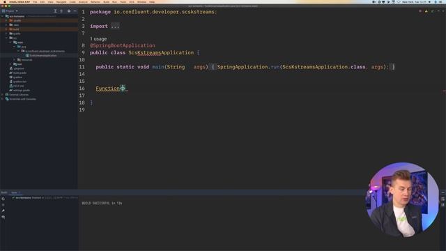446x251 pixels.
Task: Open Project panel gear options
Action: click(x=69, y=11)
